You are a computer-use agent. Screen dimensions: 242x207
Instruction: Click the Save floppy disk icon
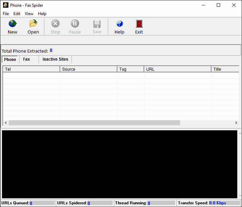[x=97, y=24]
